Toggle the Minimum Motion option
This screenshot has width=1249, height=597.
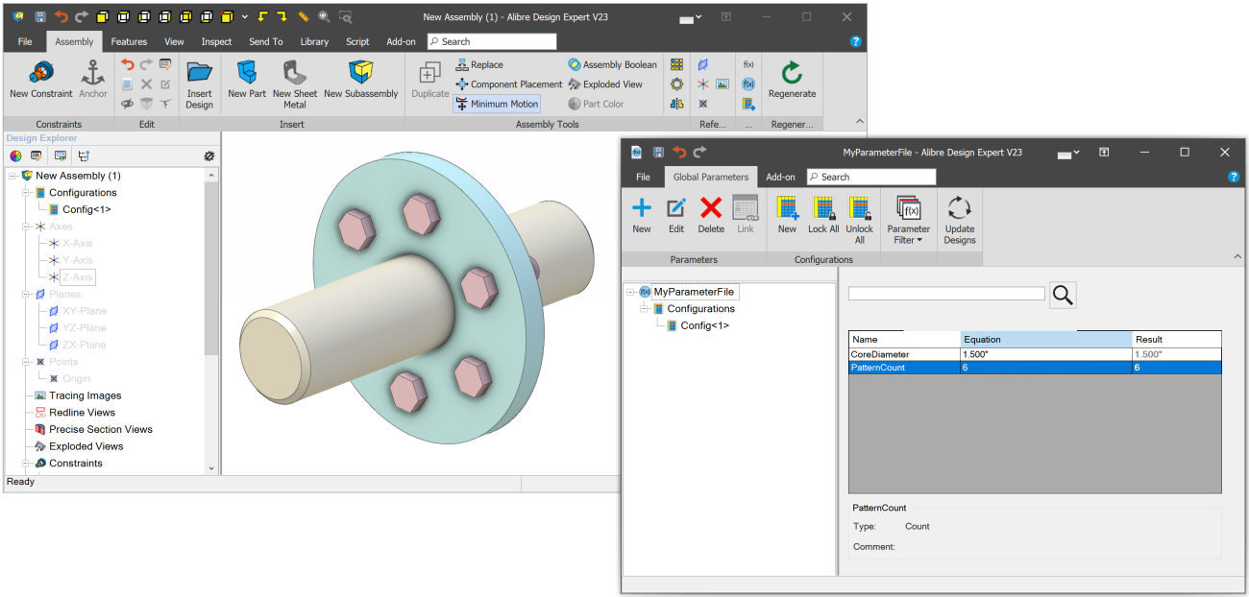(x=497, y=104)
